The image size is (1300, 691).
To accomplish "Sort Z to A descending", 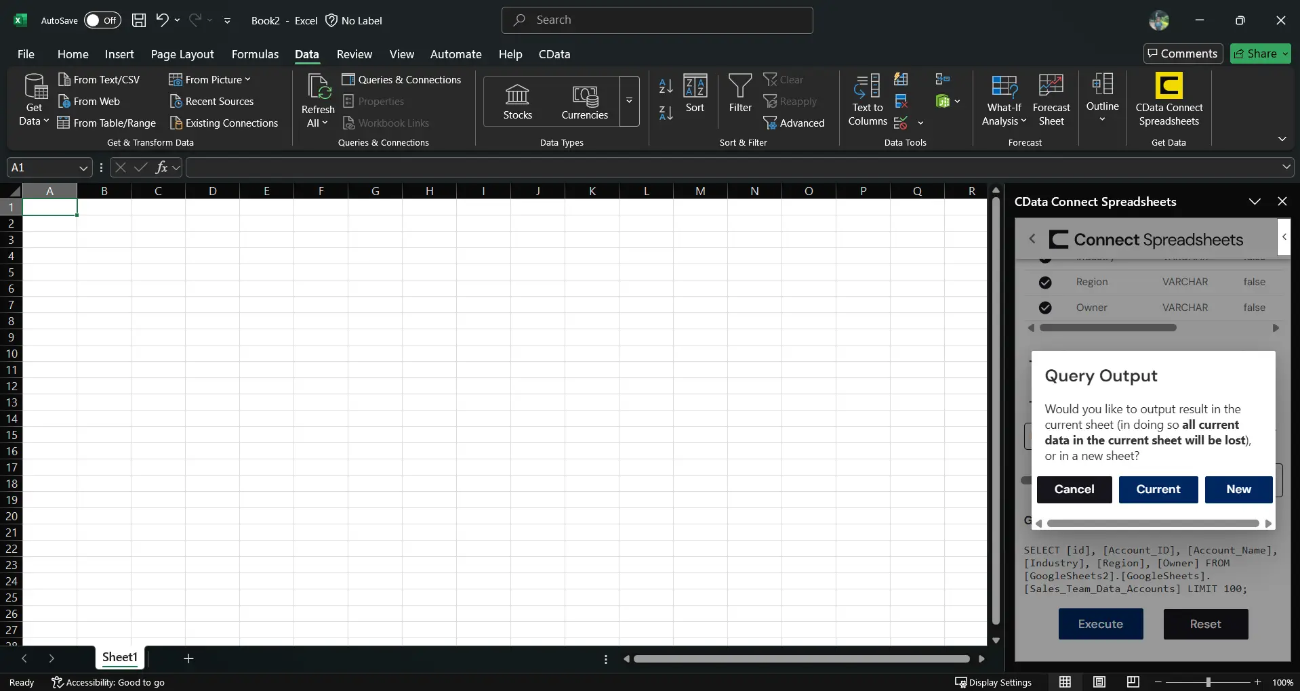I will coord(666,114).
